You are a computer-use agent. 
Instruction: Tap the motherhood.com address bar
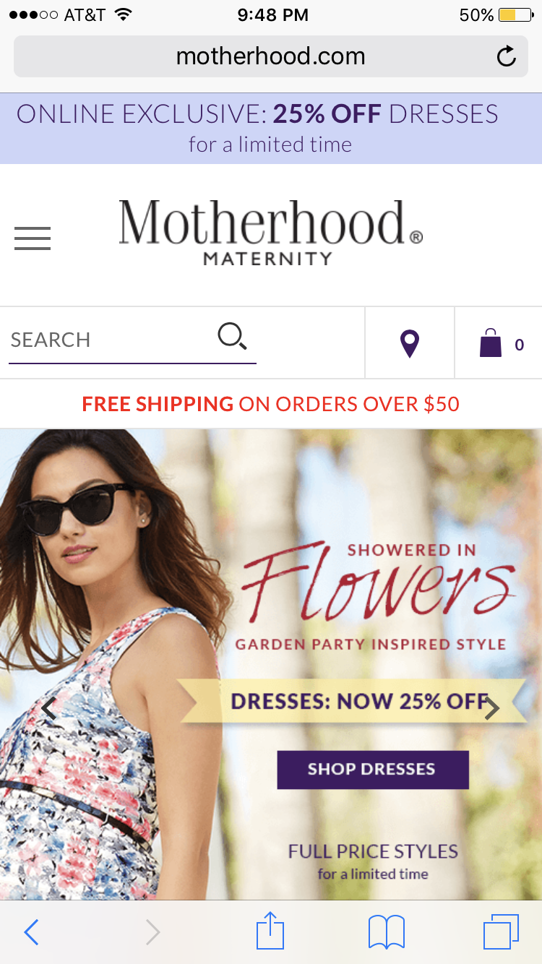(x=271, y=56)
